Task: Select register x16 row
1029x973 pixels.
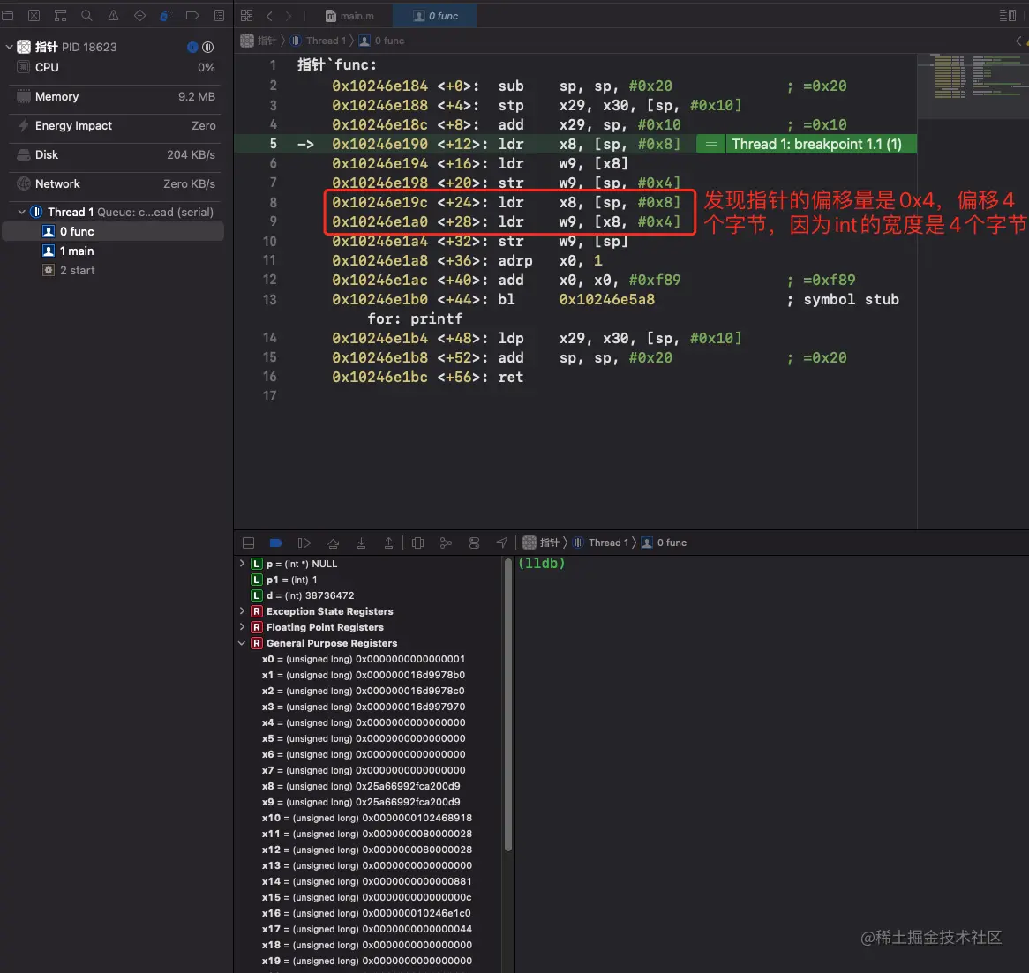Action: [x=366, y=913]
